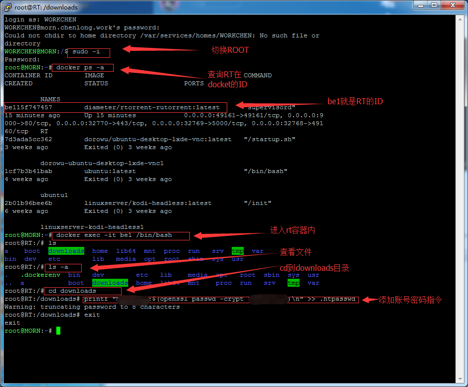
Task: Maximize the PuTTY terminal window
Action: click(x=434, y=5)
